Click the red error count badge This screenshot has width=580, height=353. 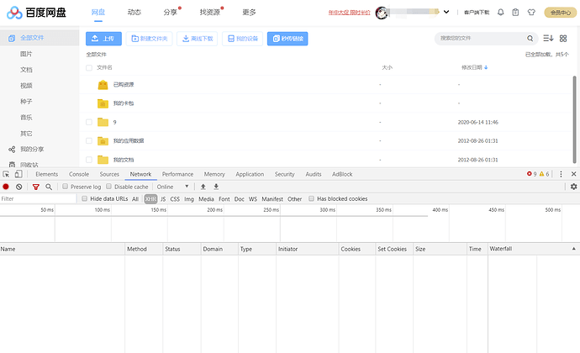coord(531,174)
